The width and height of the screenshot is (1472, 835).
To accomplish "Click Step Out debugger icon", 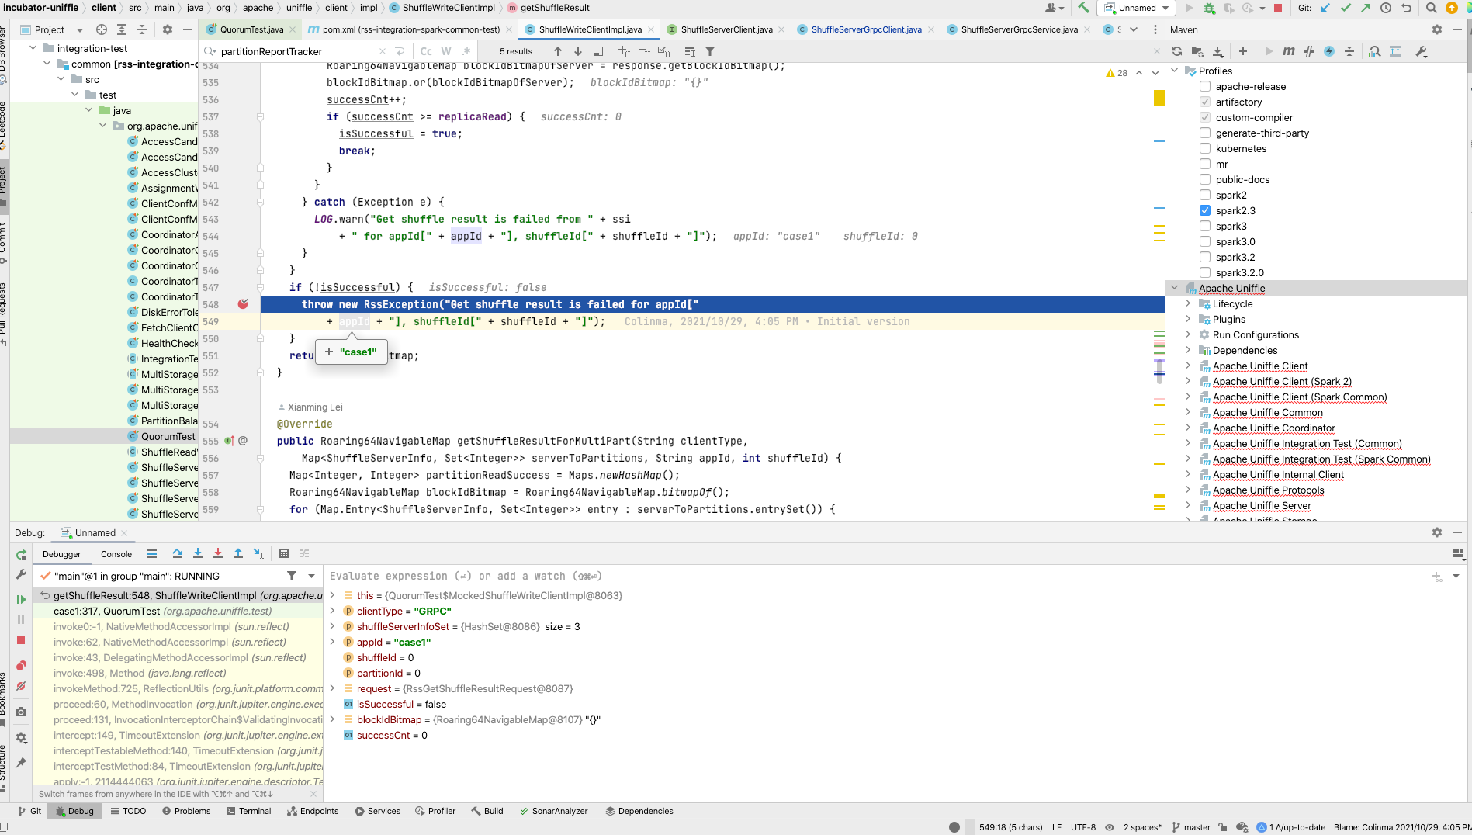I will (238, 553).
